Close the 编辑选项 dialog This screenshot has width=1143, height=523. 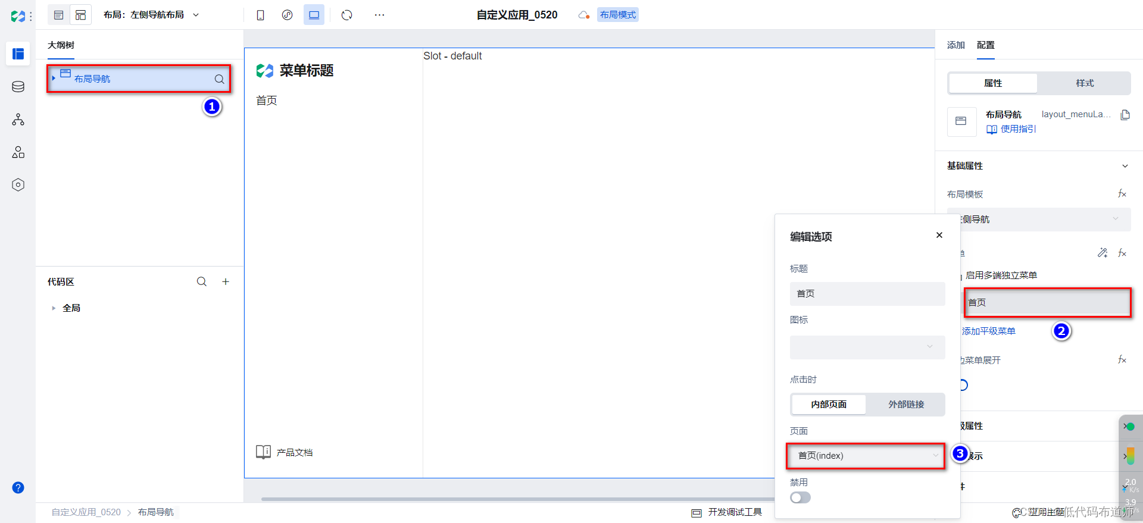click(939, 235)
